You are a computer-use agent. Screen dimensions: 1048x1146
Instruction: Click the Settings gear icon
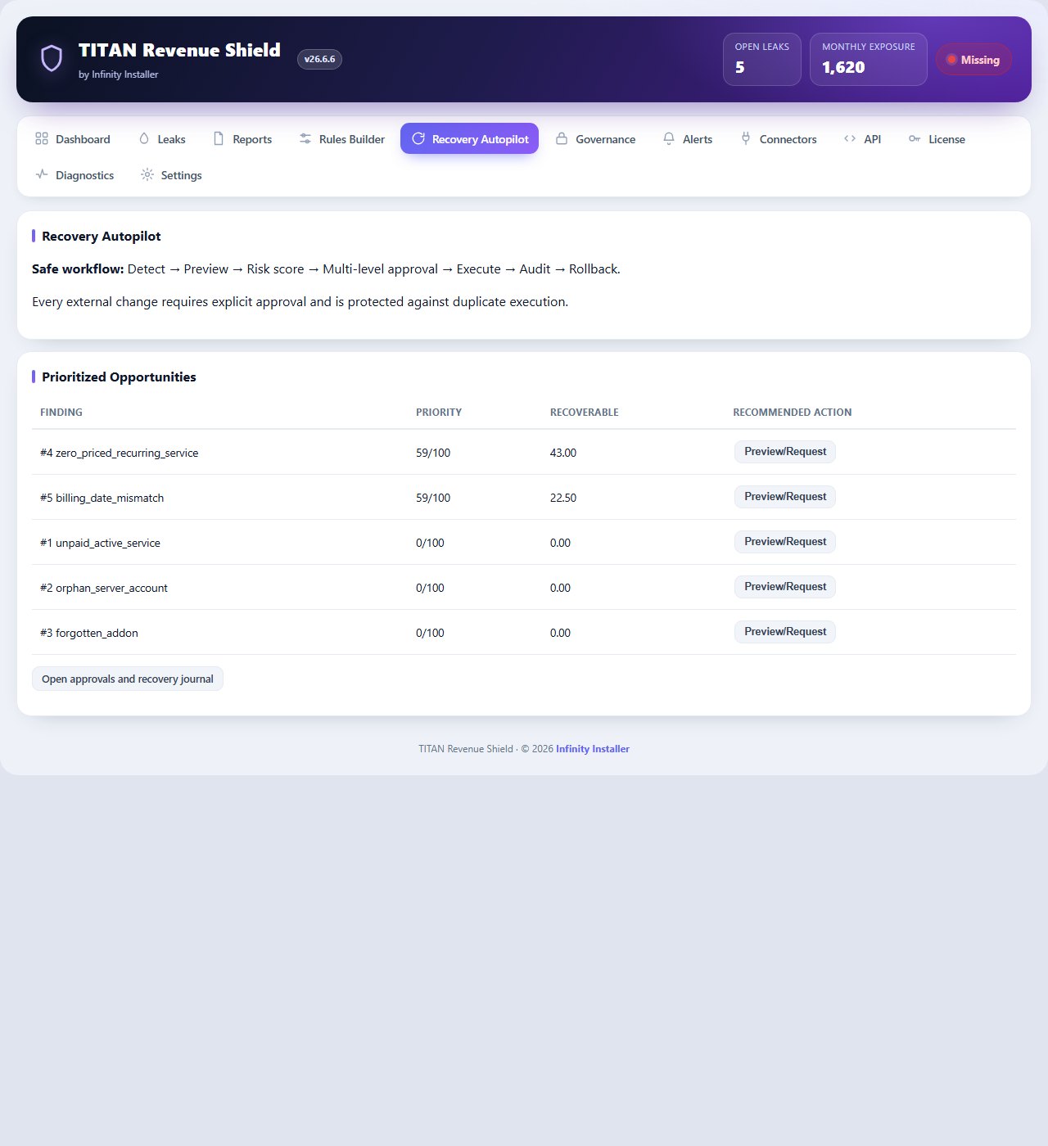point(147,174)
